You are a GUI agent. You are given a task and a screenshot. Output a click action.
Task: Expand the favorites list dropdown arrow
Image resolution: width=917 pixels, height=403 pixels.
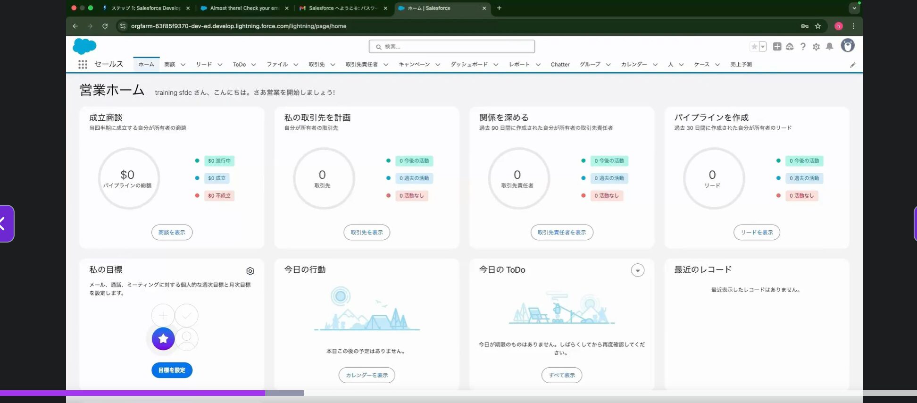click(x=763, y=46)
